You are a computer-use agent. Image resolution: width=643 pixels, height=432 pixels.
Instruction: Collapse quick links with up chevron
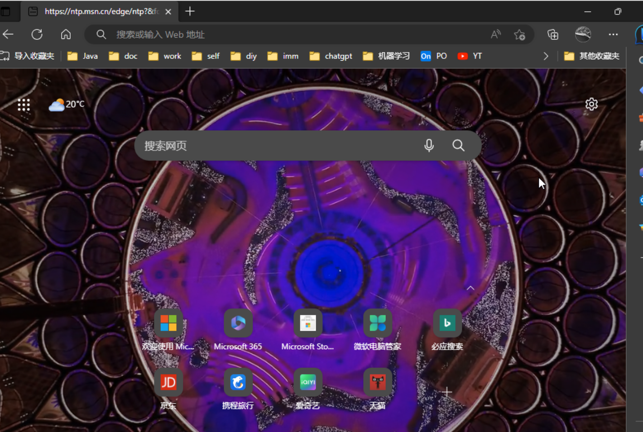click(x=470, y=288)
